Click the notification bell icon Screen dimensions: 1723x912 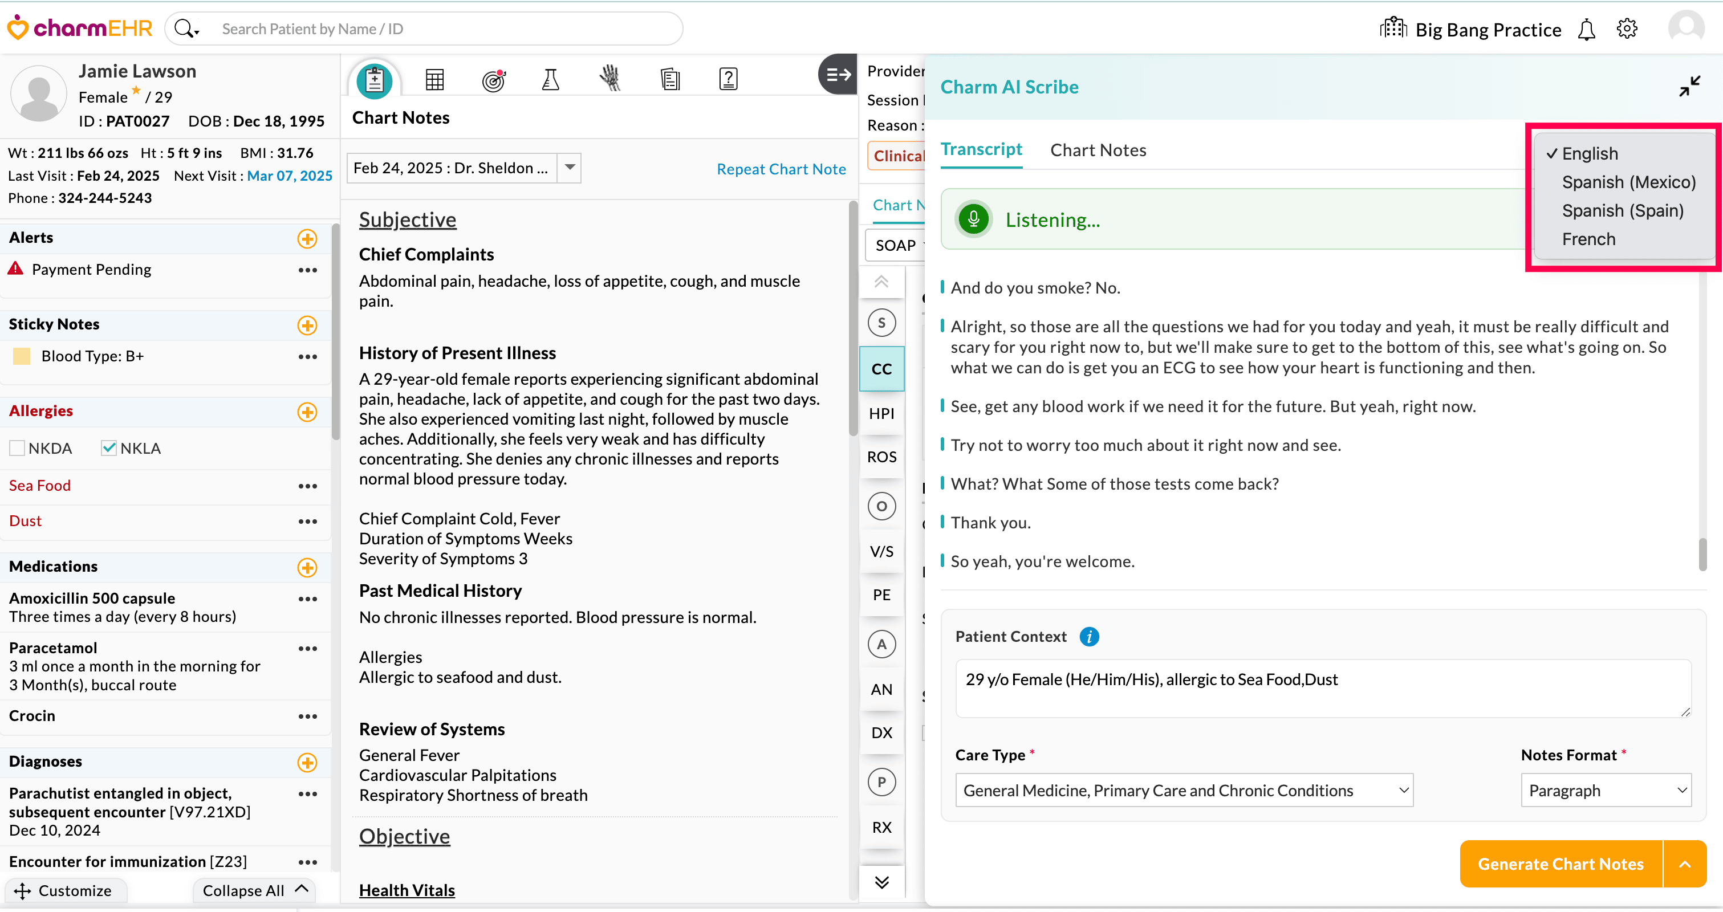click(x=1586, y=30)
